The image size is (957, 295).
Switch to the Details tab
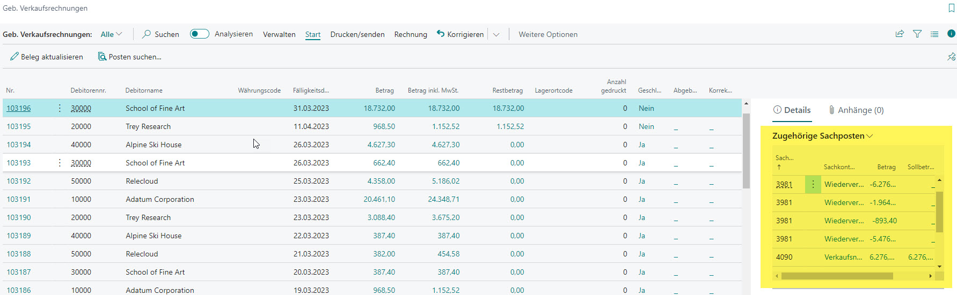(792, 110)
